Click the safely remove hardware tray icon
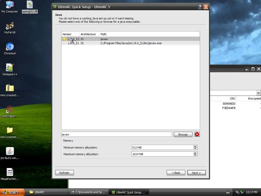 tap(242, 192)
